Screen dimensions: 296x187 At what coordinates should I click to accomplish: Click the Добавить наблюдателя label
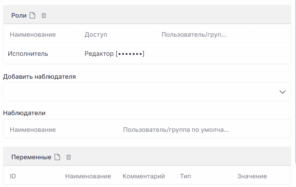39,76
